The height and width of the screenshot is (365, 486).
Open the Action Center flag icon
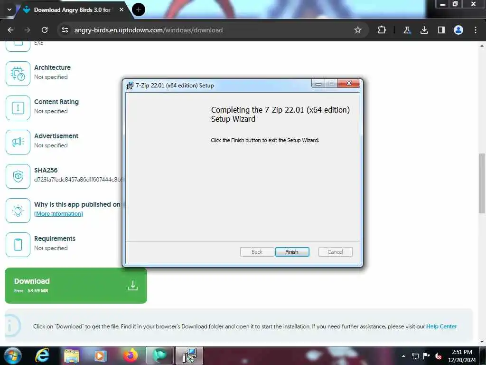point(427,355)
